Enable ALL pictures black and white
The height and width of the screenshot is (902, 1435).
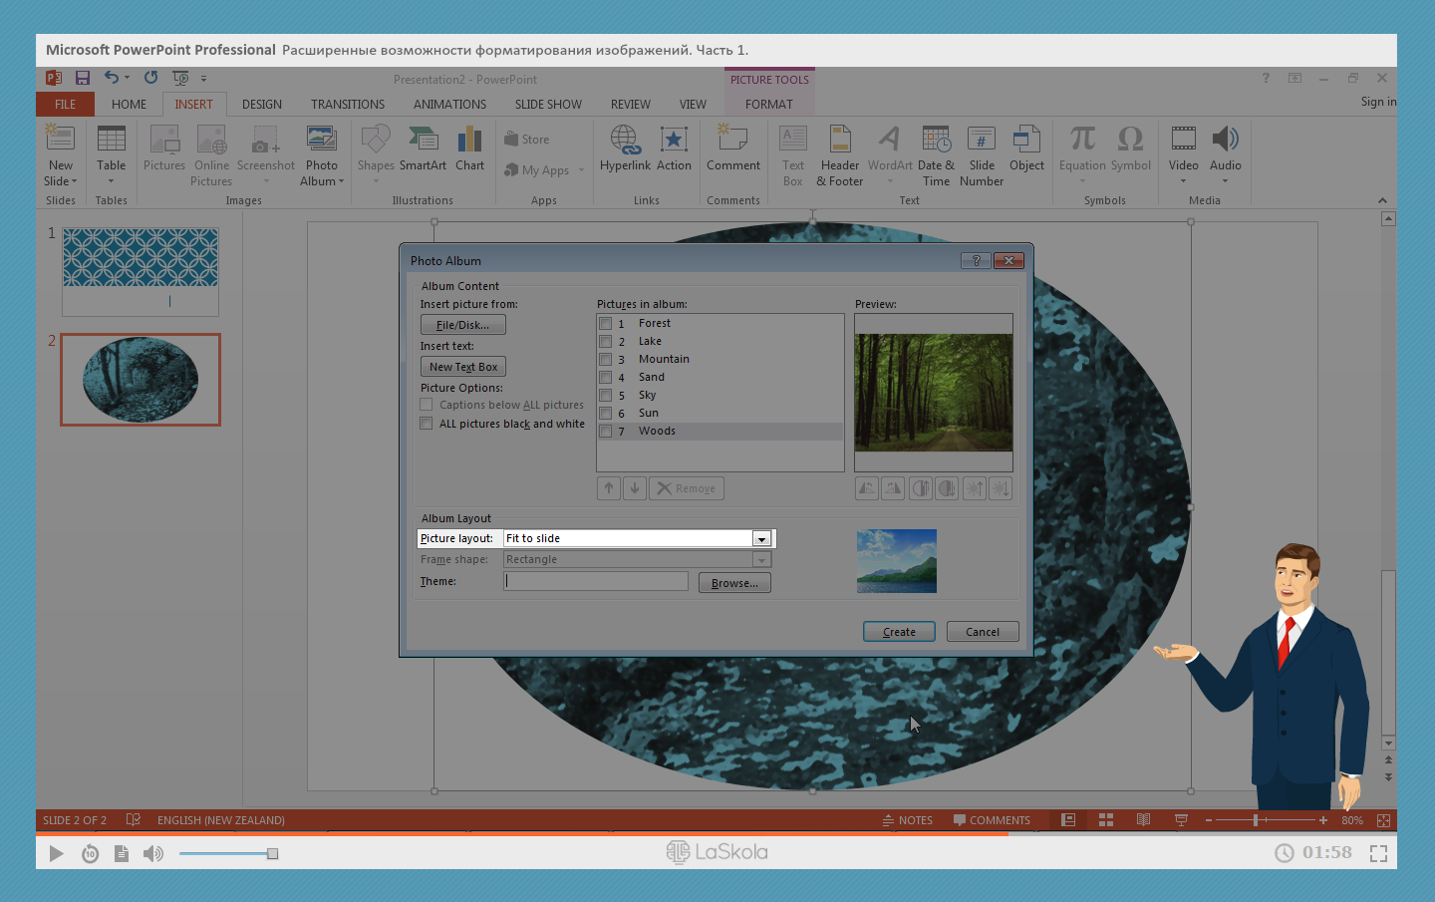427,424
